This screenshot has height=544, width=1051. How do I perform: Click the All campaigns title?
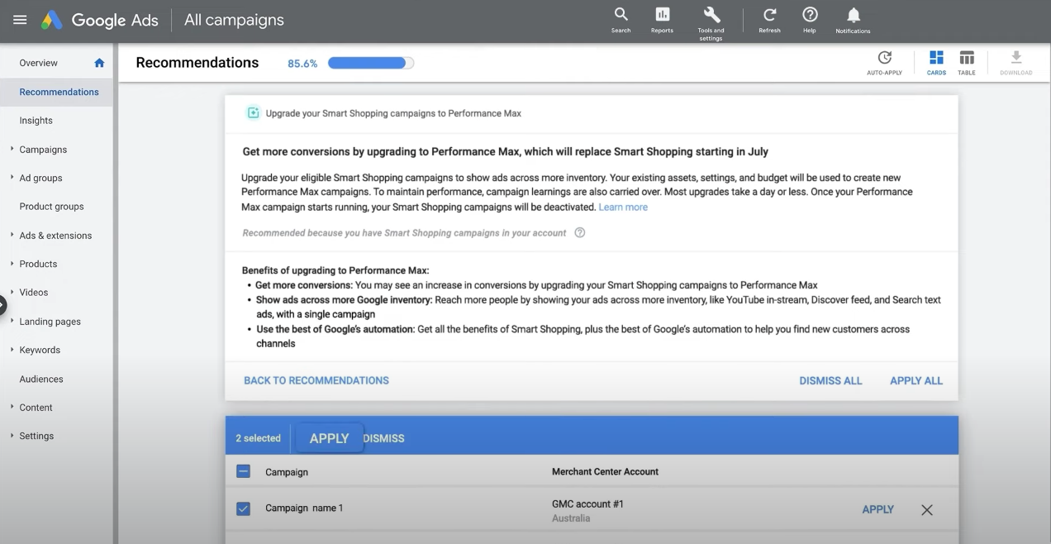pos(234,20)
